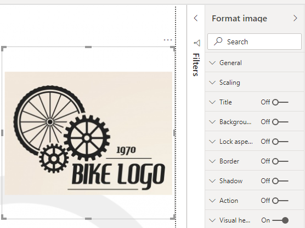Expand the Action section label

point(229,201)
